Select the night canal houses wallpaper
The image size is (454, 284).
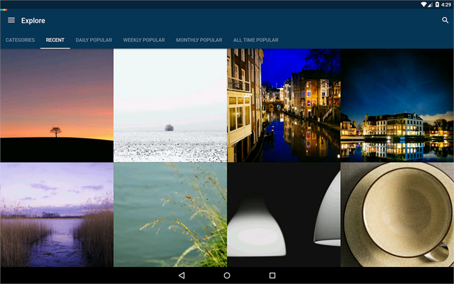tap(284, 105)
